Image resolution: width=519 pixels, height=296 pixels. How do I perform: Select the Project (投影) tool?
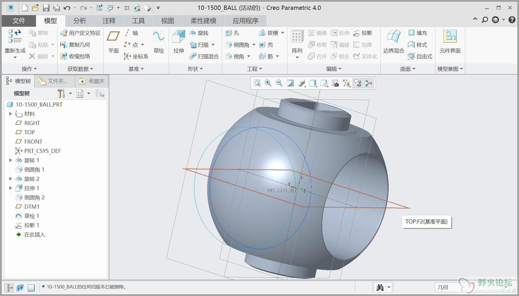[363, 33]
